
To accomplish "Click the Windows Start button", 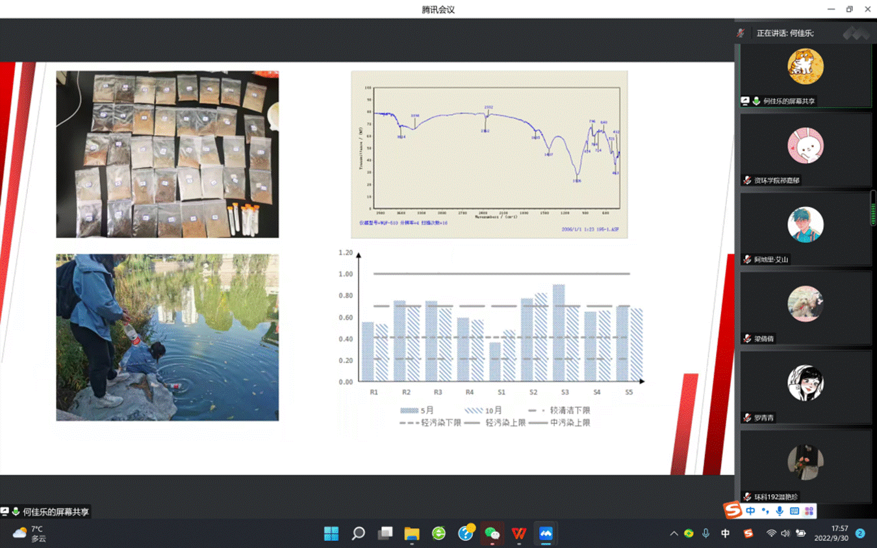I will [x=331, y=534].
